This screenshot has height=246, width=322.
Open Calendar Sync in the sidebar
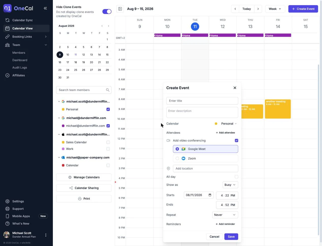coord(22,20)
